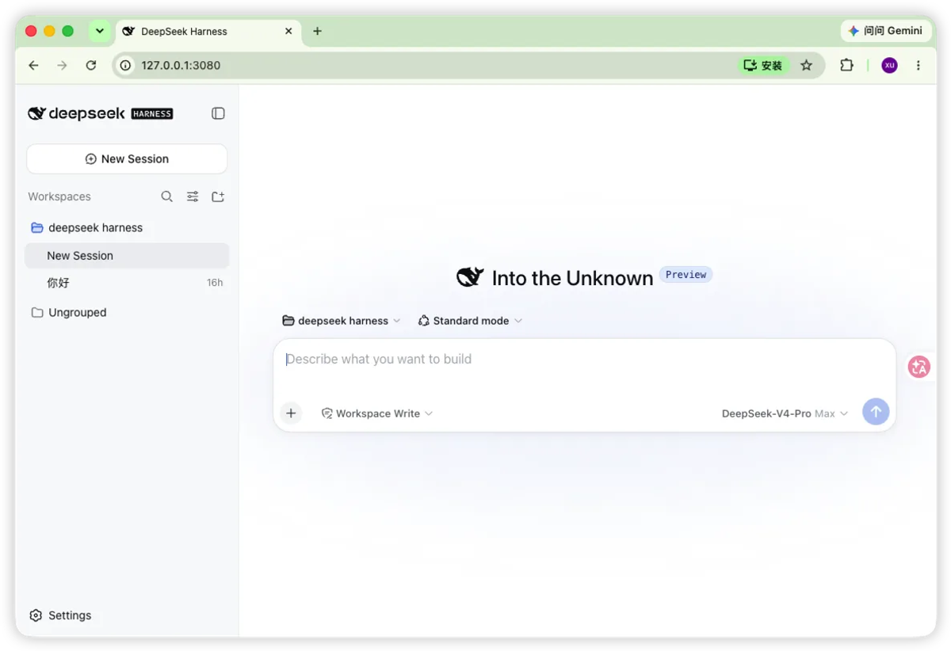
Task: Select the DeepSeek Harness browser tab
Action: click(x=209, y=31)
